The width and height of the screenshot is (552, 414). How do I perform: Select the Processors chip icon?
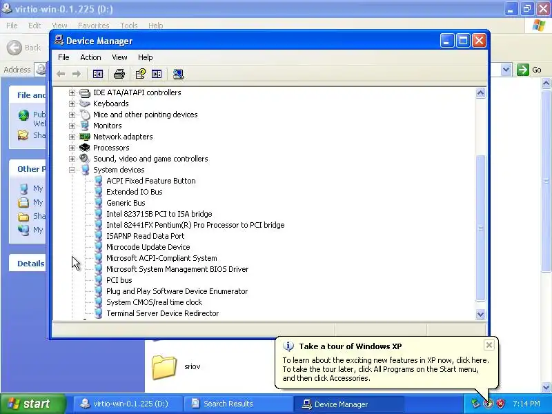[x=85, y=148]
